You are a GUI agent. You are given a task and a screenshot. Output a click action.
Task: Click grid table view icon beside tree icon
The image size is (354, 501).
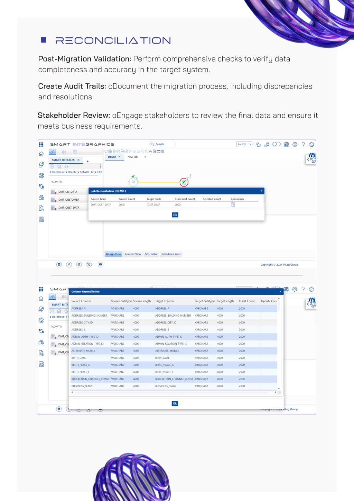click(75, 152)
